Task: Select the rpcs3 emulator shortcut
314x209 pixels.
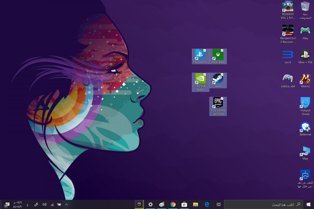Action: pos(288,56)
